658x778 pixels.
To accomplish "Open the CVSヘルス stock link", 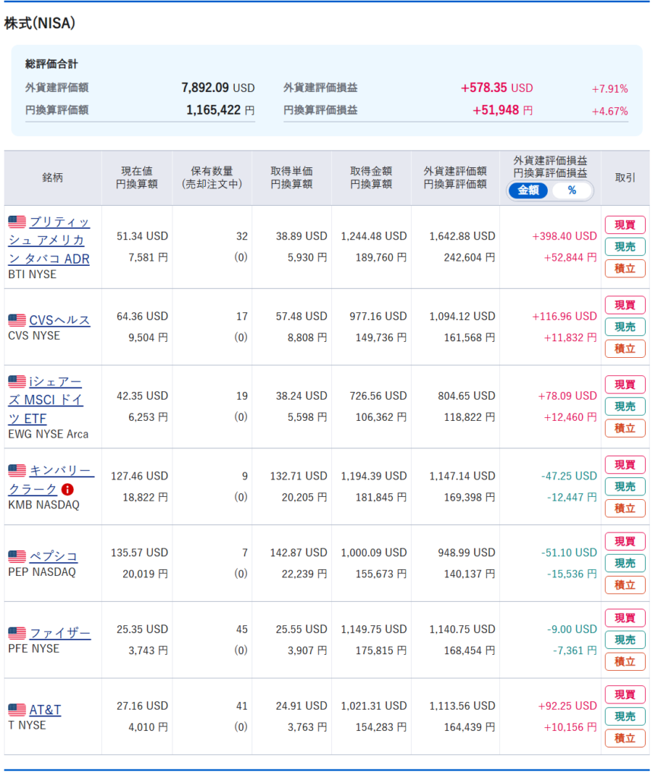I will (59, 320).
